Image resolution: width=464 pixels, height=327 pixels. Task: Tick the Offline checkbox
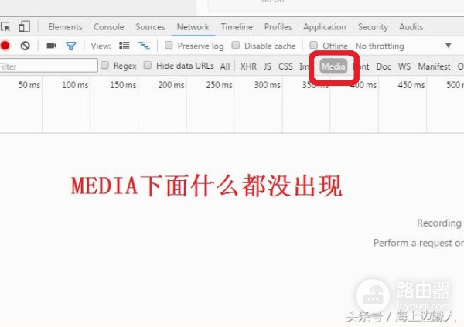tap(314, 45)
